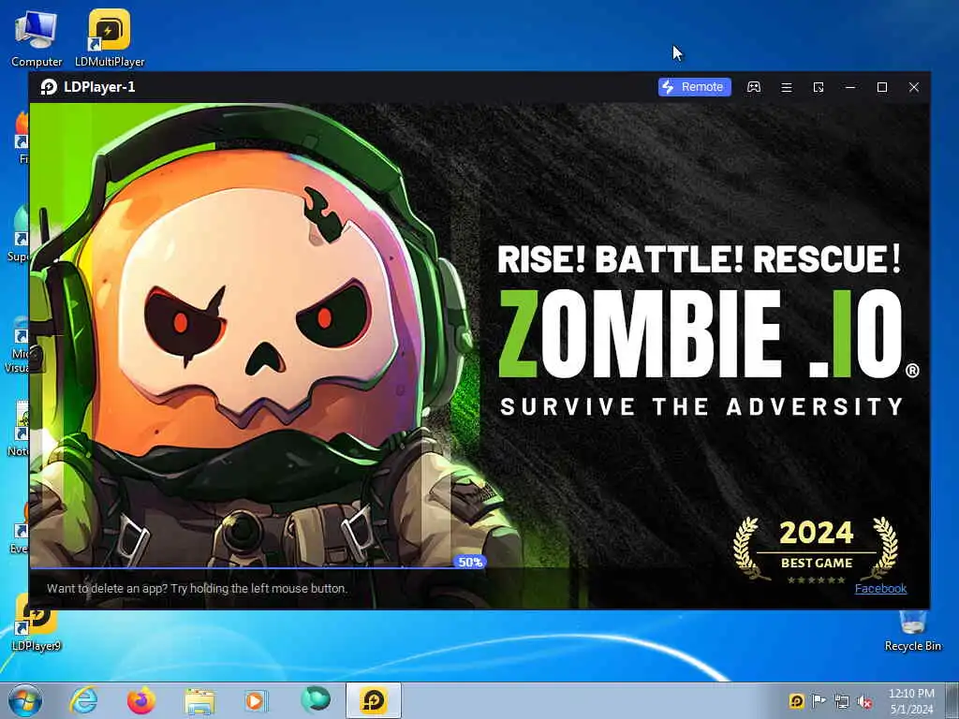Open the Windows Start menu
Screen dimensions: 959x719
pos(25,700)
